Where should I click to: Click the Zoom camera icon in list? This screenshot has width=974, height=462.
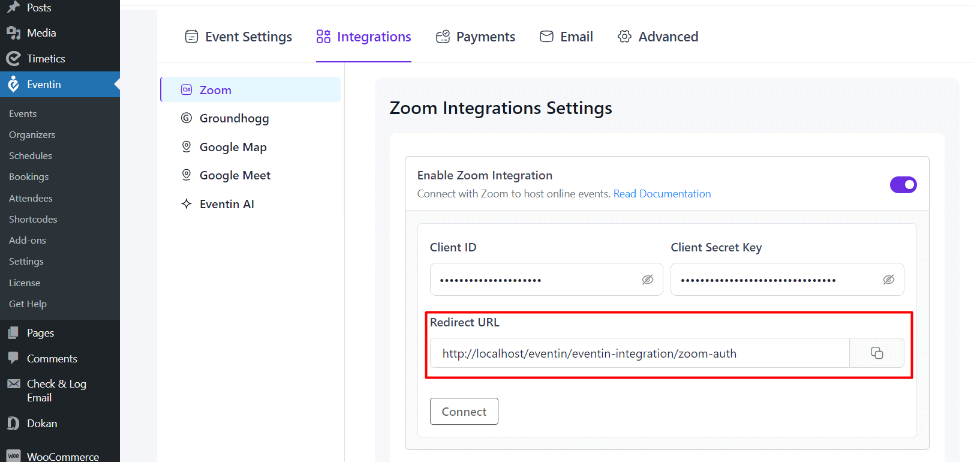pos(187,89)
